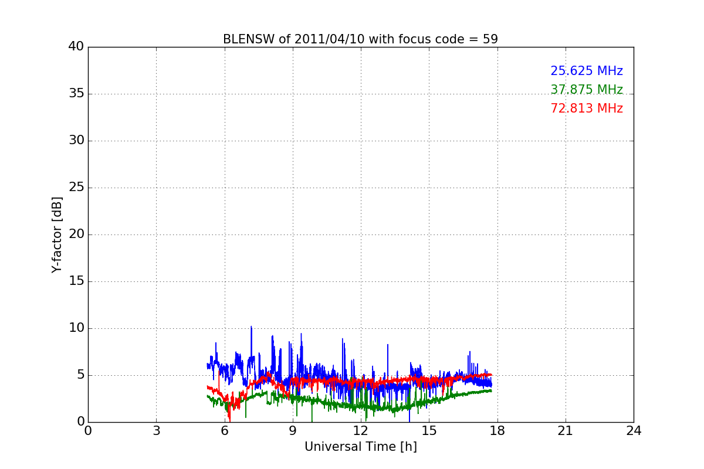Click the y-axis tick label '25'
The height and width of the screenshot is (469, 704).
click(76, 188)
